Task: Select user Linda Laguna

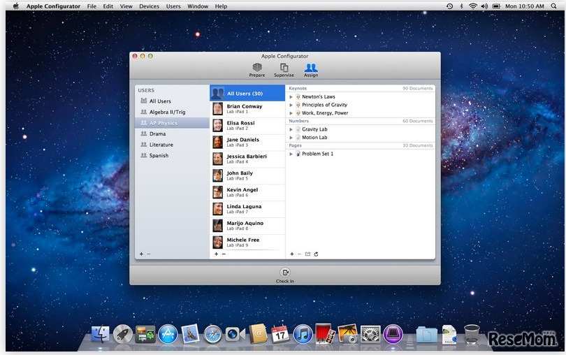Action: tap(247, 208)
